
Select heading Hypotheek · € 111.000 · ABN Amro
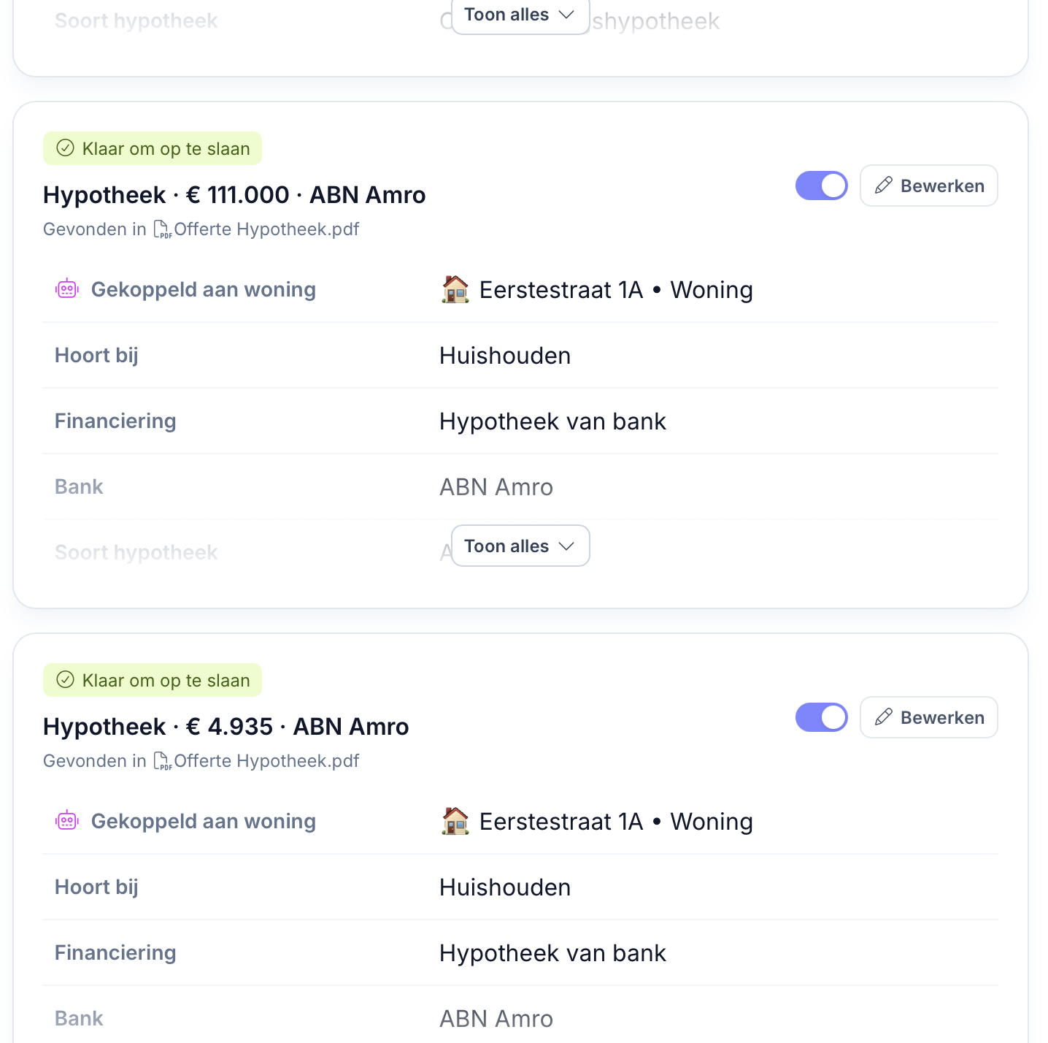[234, 195]
